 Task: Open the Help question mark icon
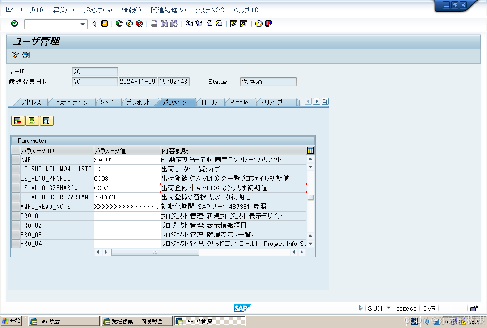(259, 24)
